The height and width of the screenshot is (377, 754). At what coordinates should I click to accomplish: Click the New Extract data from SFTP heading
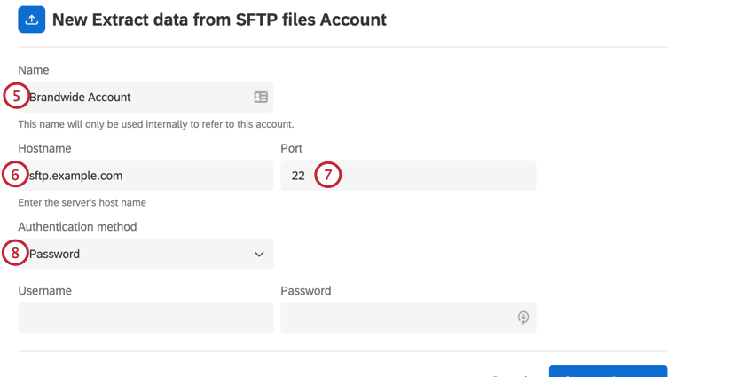click(219, 20)
